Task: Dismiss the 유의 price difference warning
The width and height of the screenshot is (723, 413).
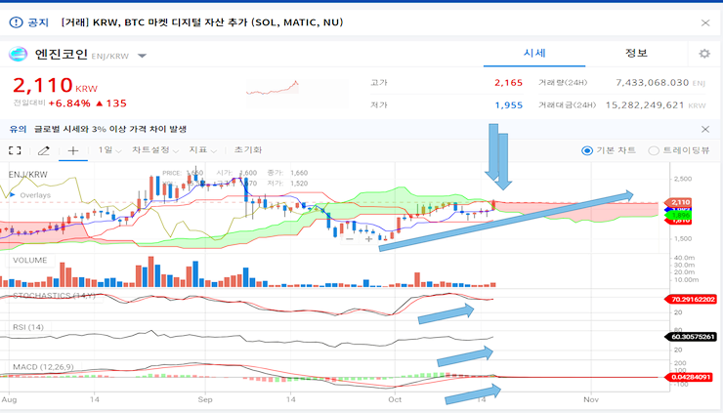Action: 705,129
